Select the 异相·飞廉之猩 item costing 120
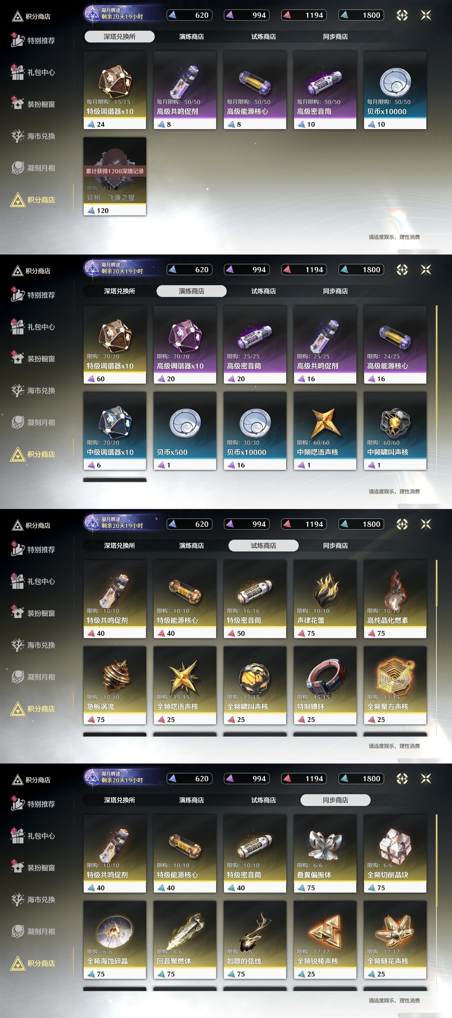The width and height of the screenshot is (452, 1018). [115, 176]
